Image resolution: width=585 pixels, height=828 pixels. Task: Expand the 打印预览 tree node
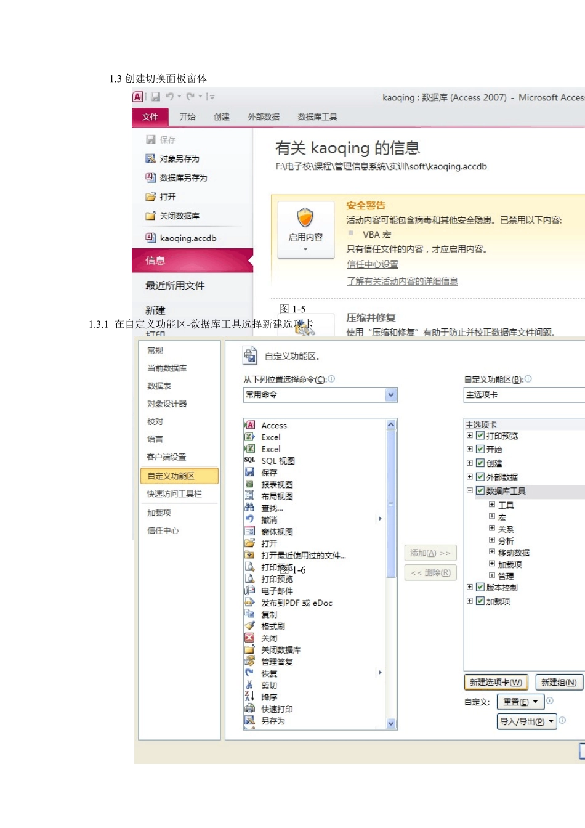click(470, 436)
